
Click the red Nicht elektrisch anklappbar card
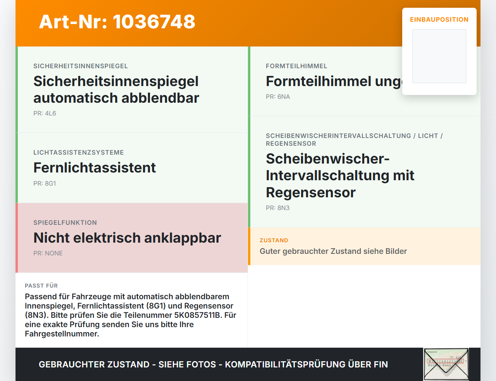tap(132, 238)
